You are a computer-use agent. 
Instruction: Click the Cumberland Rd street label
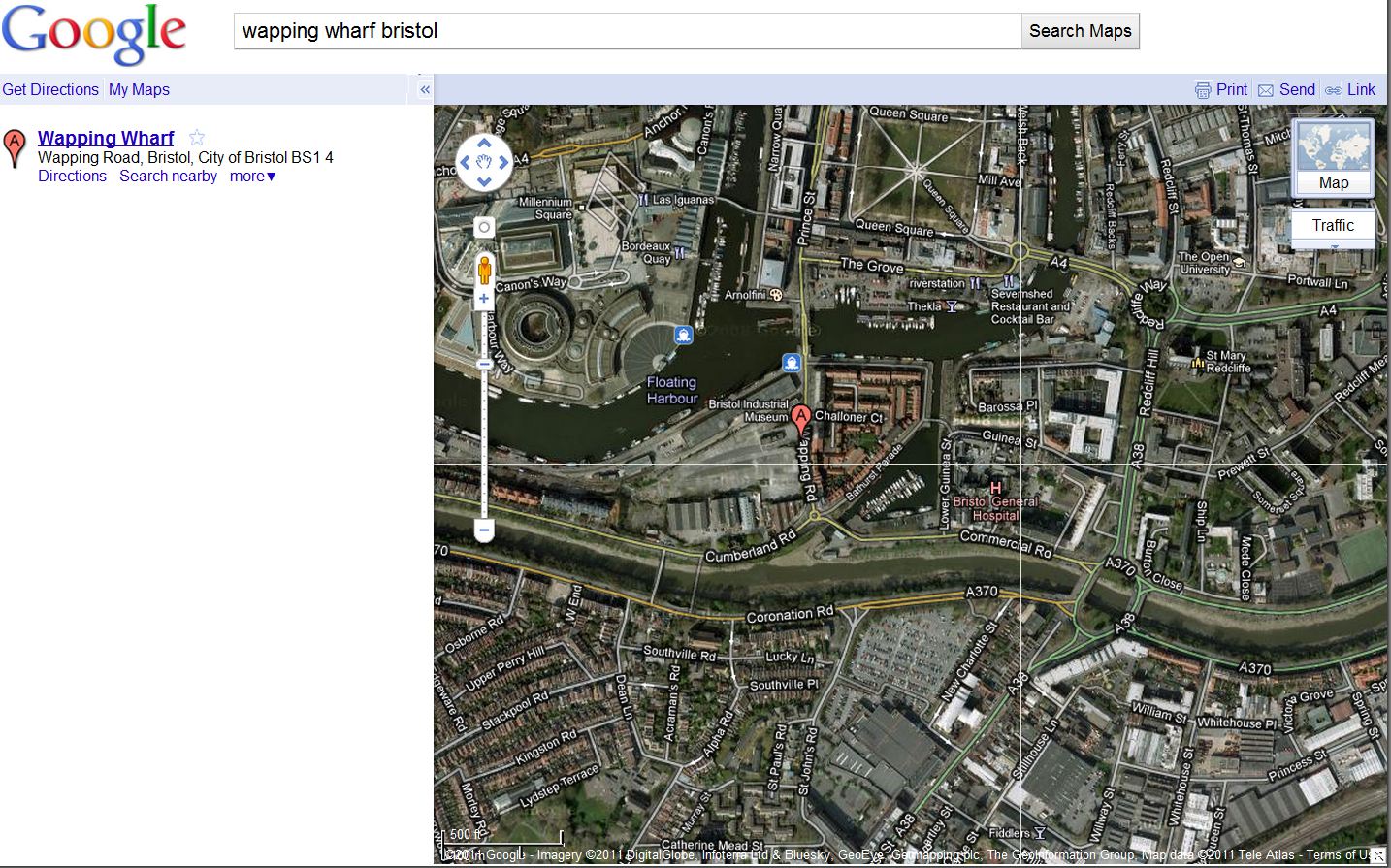point(751,547)
